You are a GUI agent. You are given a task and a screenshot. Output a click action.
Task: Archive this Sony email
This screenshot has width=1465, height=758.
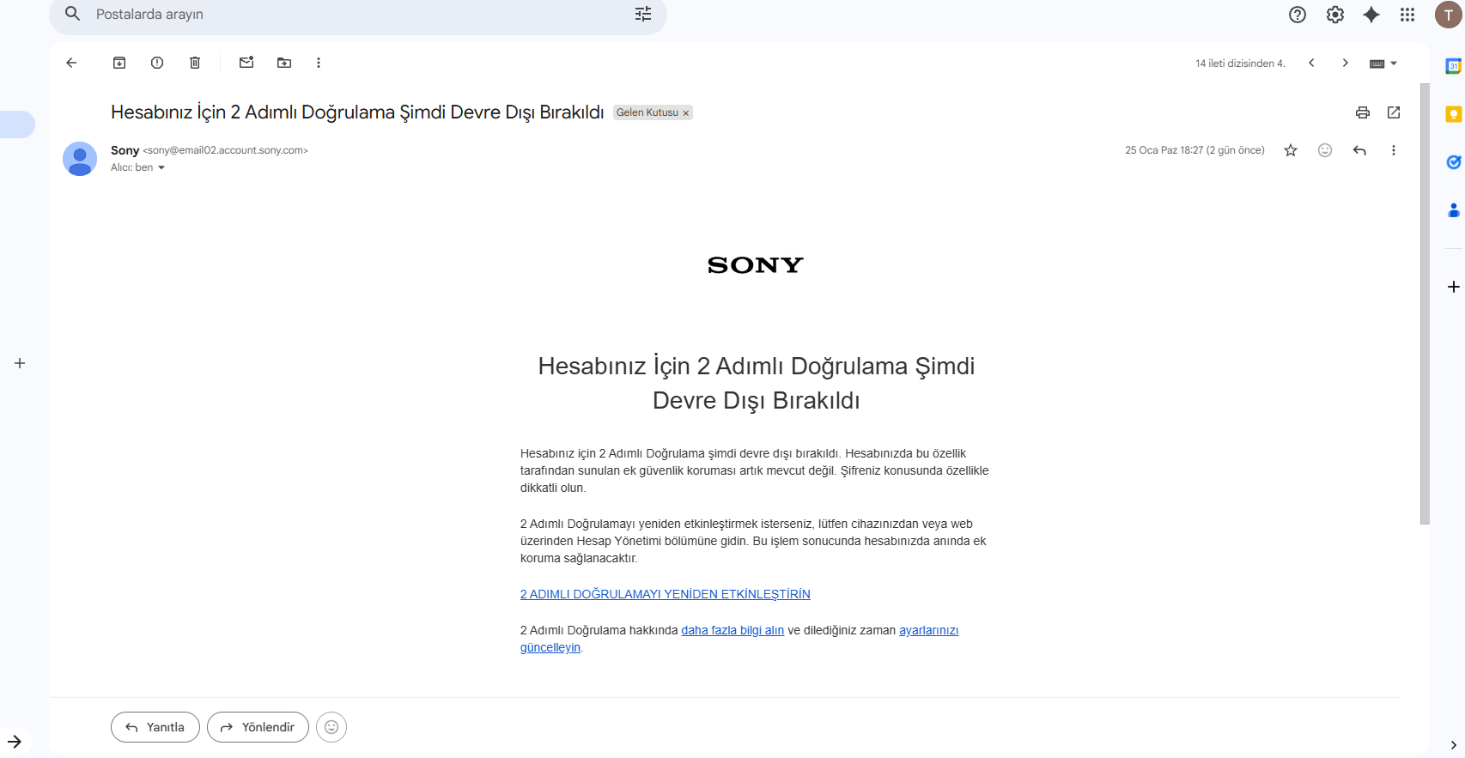[119, 63]
